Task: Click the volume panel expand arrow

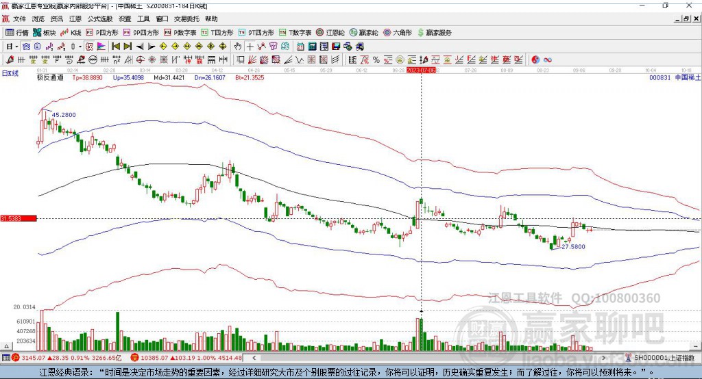Action: 6,346
